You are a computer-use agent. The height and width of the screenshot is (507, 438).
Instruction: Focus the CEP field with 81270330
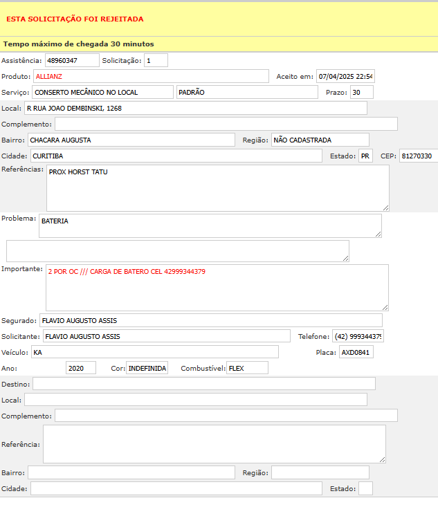tap(417, 156)
